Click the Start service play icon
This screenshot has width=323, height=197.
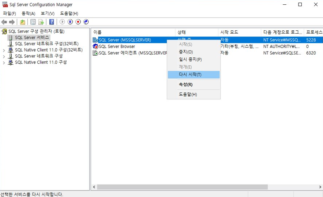pos(62,22)
